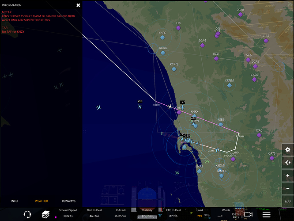Open the hamburger main menu

point(266,214)
